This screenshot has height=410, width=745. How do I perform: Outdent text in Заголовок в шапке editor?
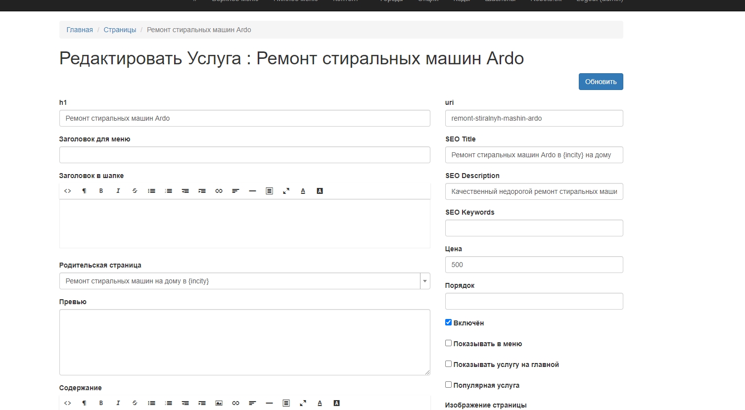(x=186, y=191)
